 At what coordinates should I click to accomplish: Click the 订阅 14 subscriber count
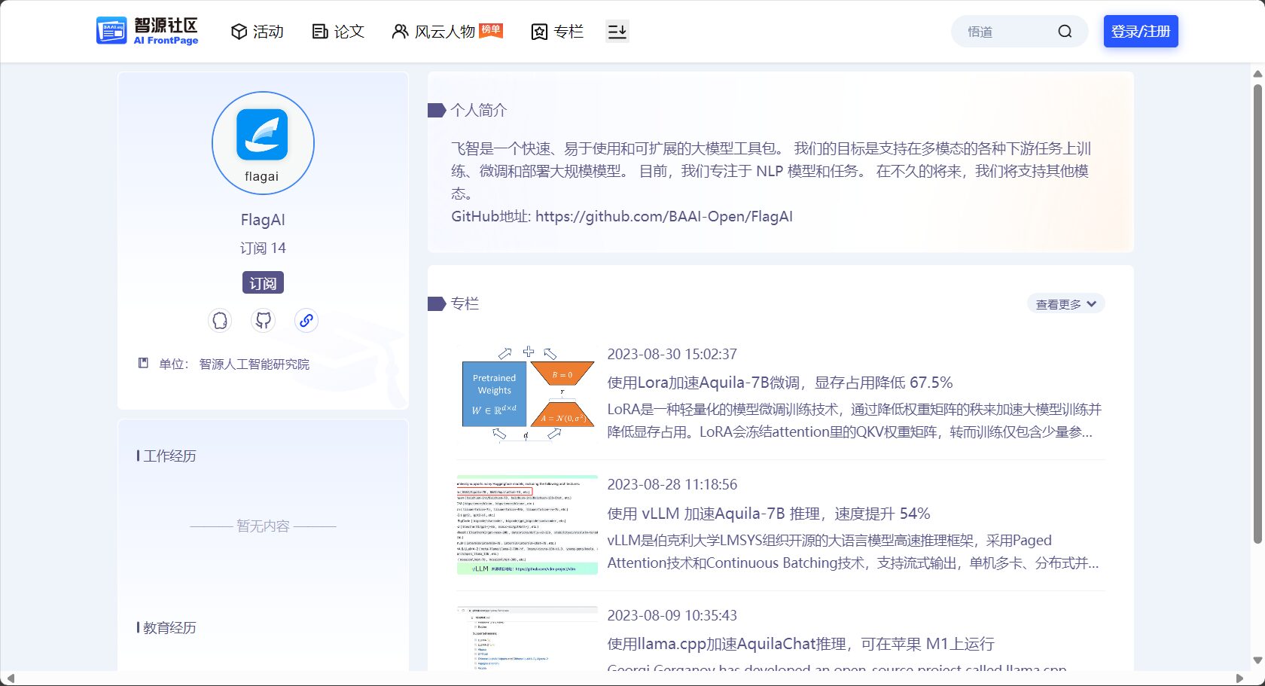pos(263,248)
